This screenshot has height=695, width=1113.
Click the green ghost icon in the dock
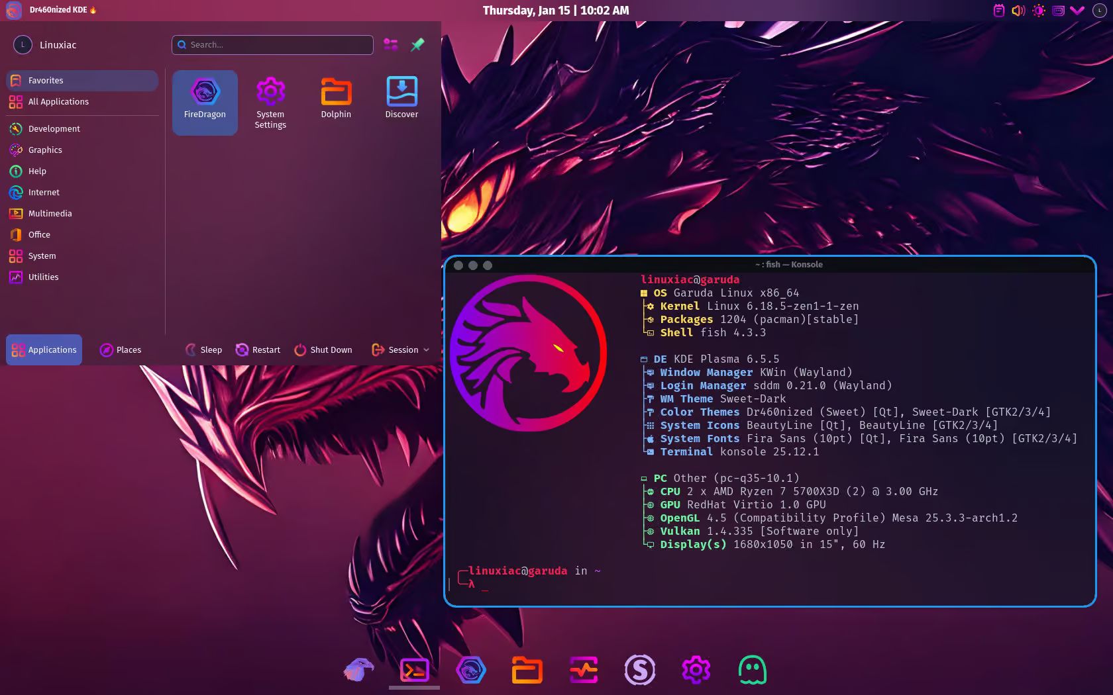752,671
